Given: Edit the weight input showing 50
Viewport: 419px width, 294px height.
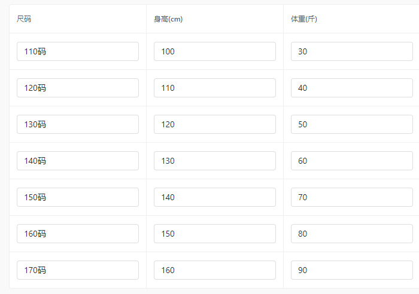Looking at the screenshot, I should tap(351, 124).
